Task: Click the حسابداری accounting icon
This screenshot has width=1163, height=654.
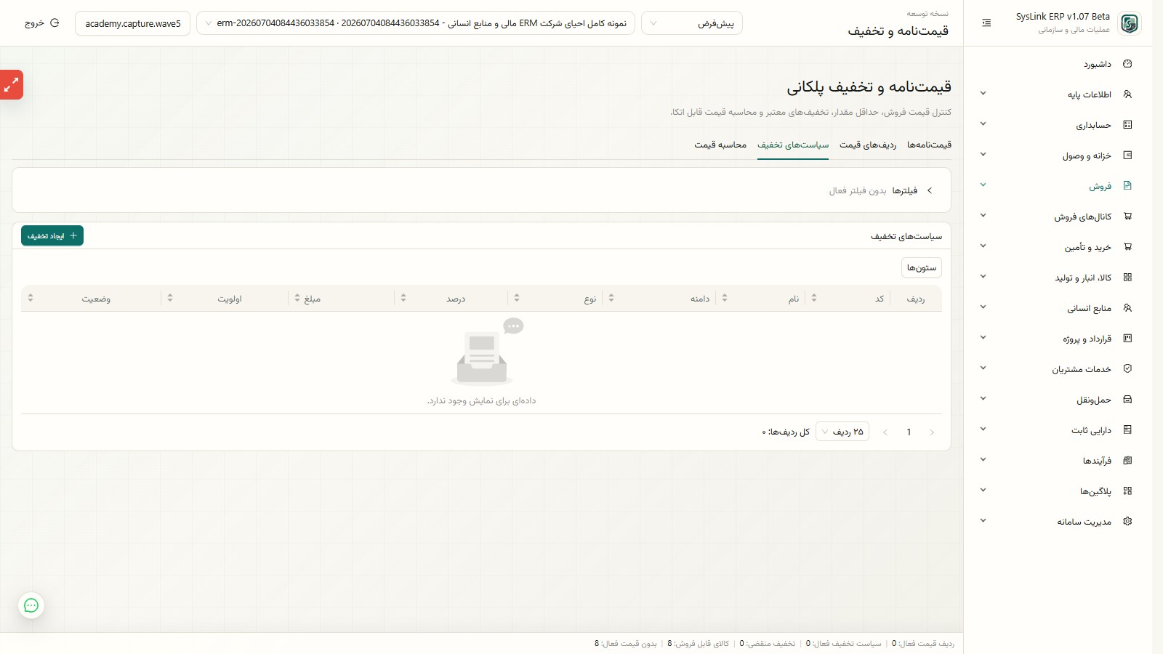Action: (x=1127, y=125)
